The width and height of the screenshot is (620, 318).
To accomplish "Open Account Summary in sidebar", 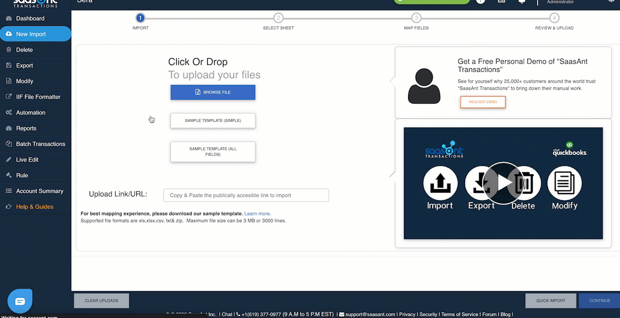I will [x=35, y=191].
